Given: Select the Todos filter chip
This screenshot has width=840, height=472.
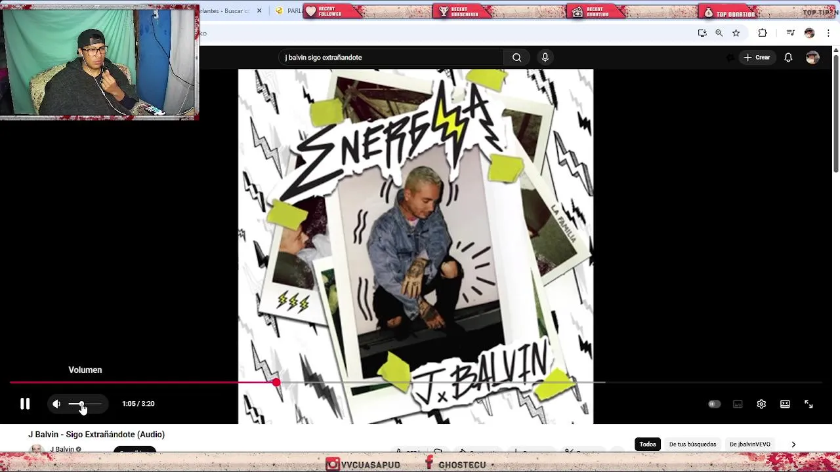Looking at the screenshot, I should 648,444.
